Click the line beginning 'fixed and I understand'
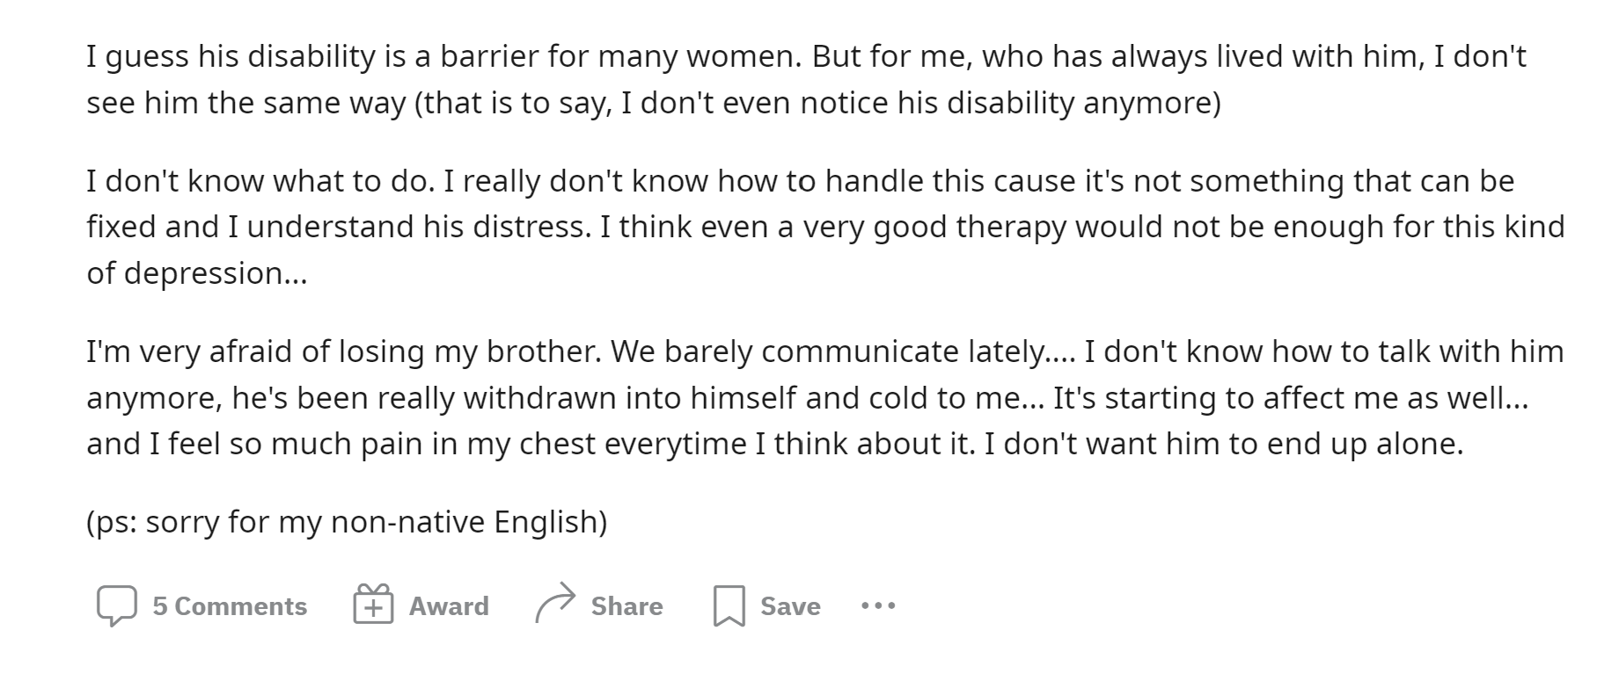 point(825,227)
